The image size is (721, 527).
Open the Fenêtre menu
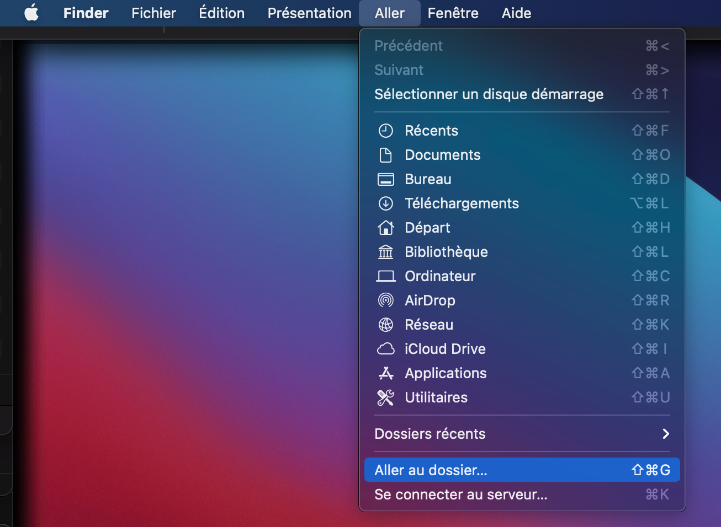pos(453,13)
